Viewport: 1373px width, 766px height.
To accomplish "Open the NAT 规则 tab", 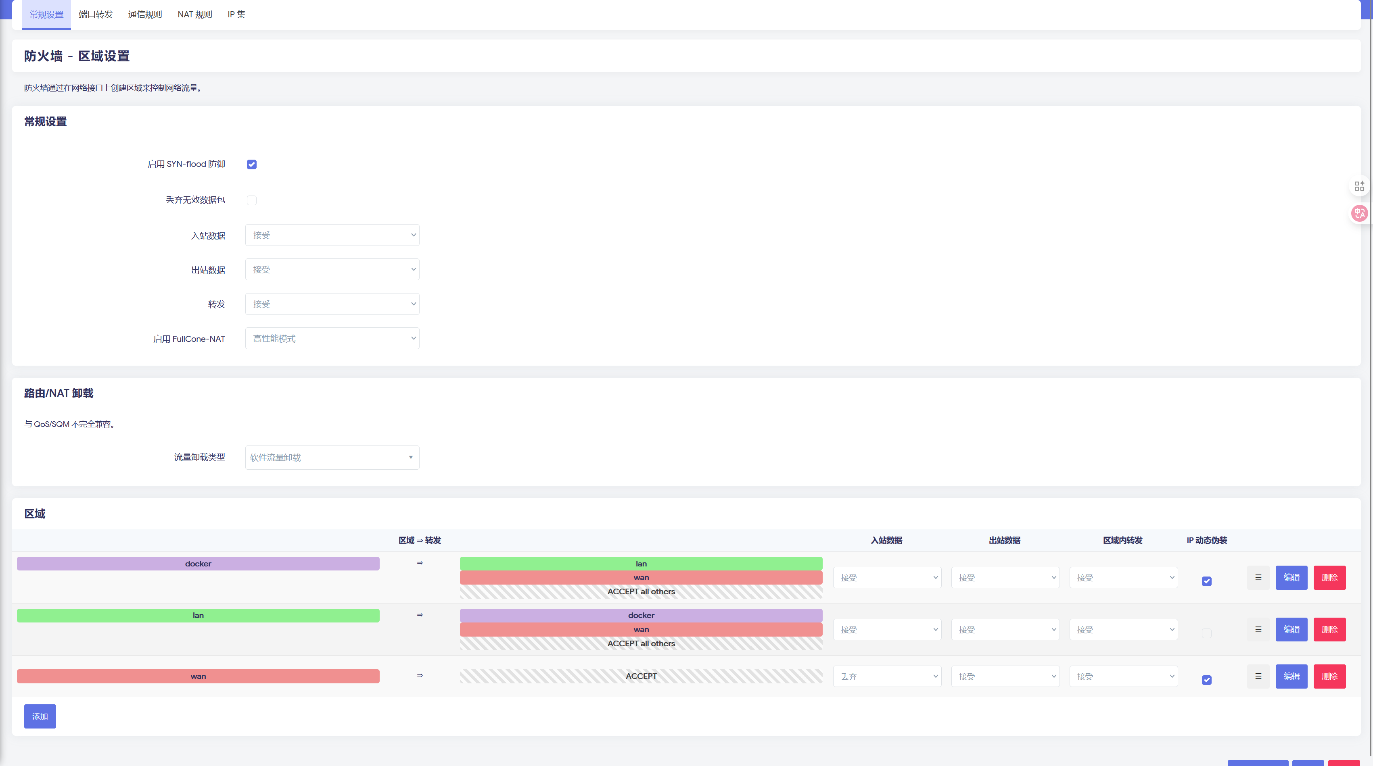I will click(x=194, y=15).
